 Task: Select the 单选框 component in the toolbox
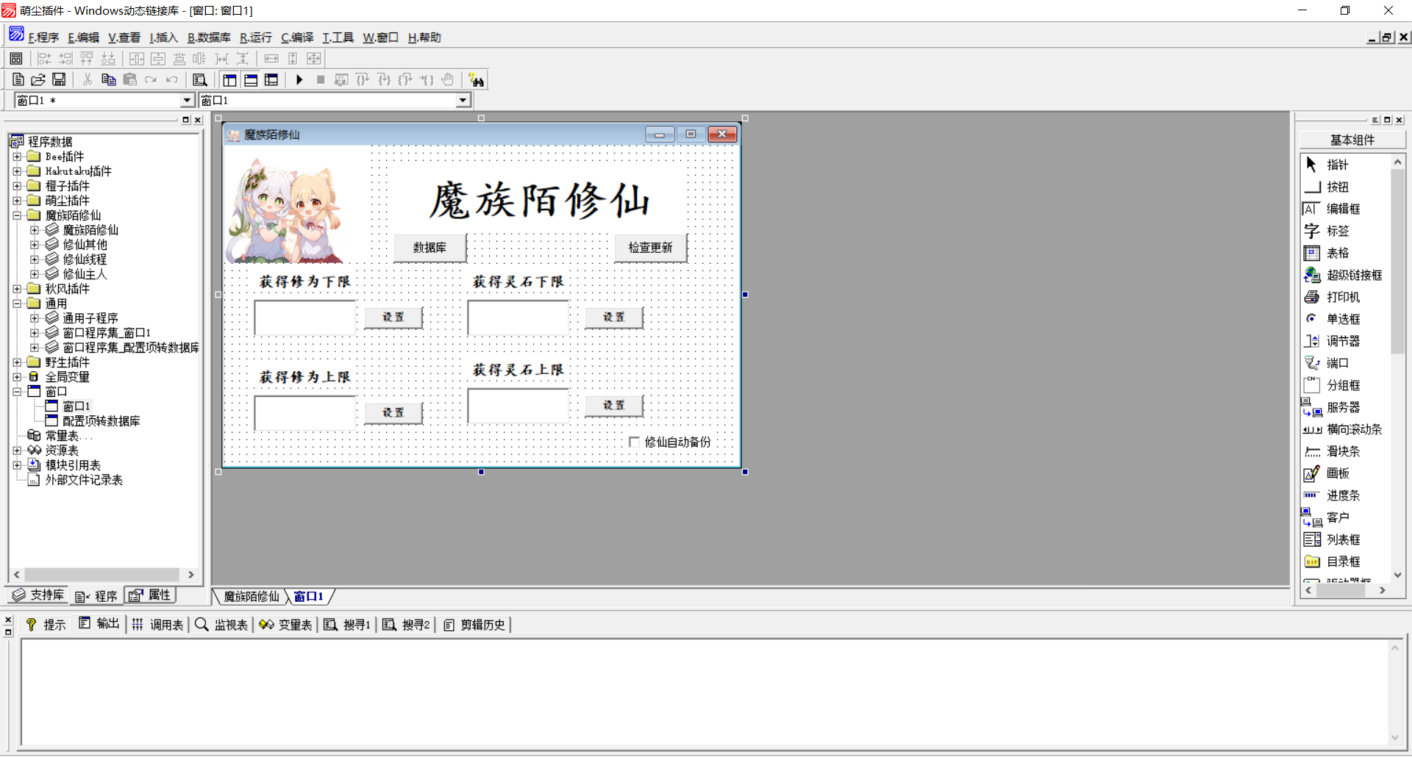click(x=1342, y=320)
